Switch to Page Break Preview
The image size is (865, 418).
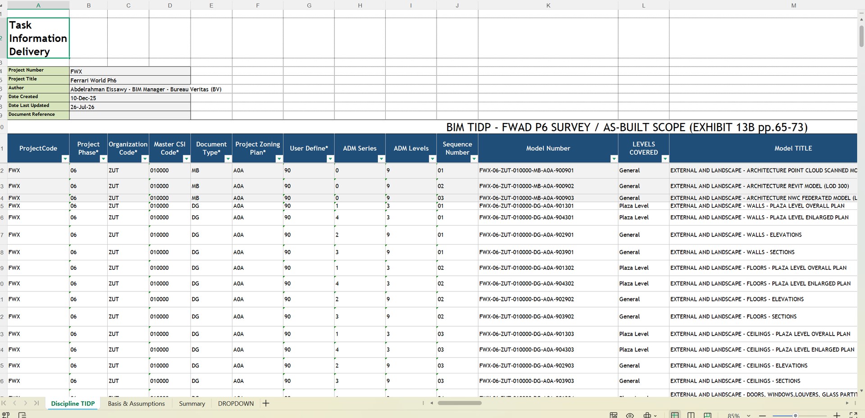coord(708,415)
